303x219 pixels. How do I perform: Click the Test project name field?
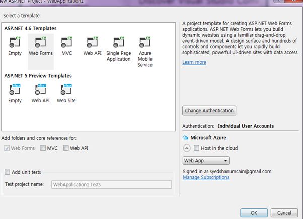112,185
